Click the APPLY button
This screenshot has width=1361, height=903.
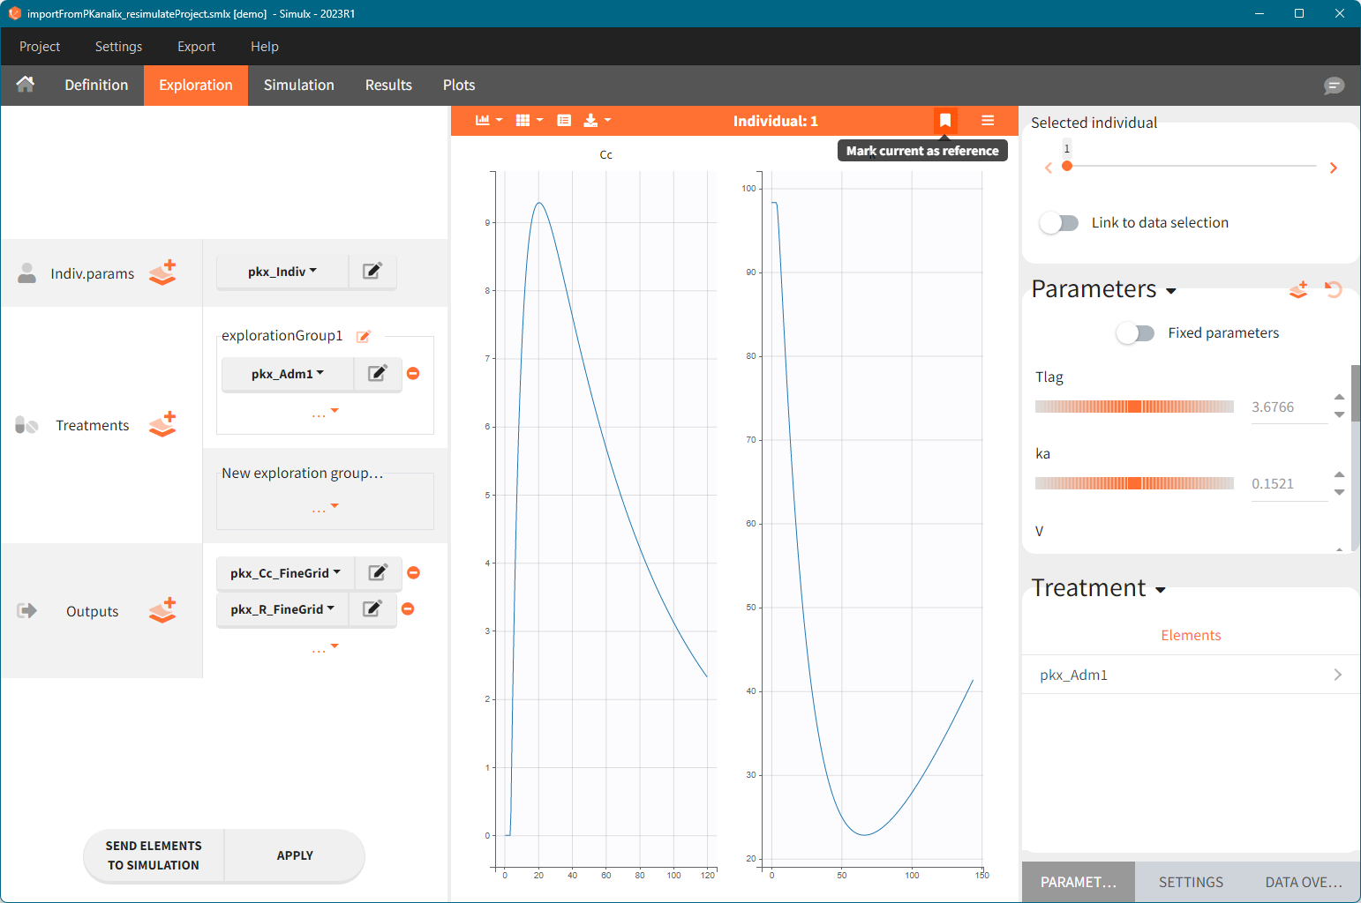pyautogui.click(x=295, y=855)
